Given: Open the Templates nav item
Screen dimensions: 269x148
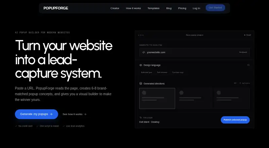Looking at the screenshot, I should [153, 8].
